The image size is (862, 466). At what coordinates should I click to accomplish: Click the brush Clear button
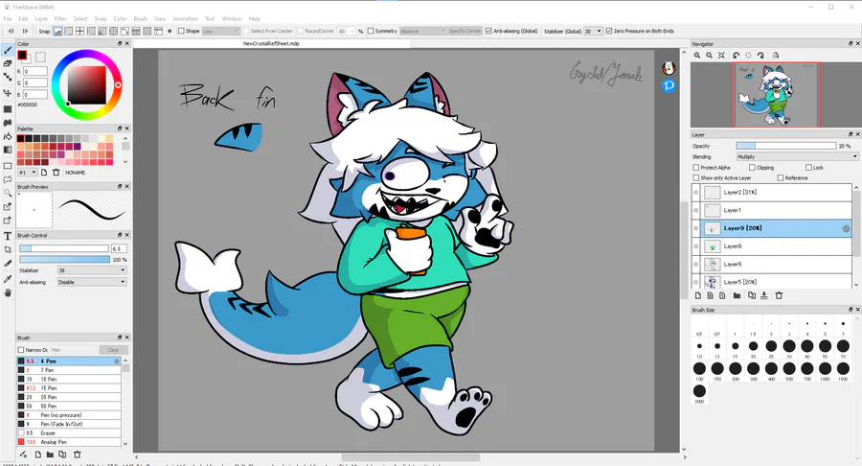113,350
